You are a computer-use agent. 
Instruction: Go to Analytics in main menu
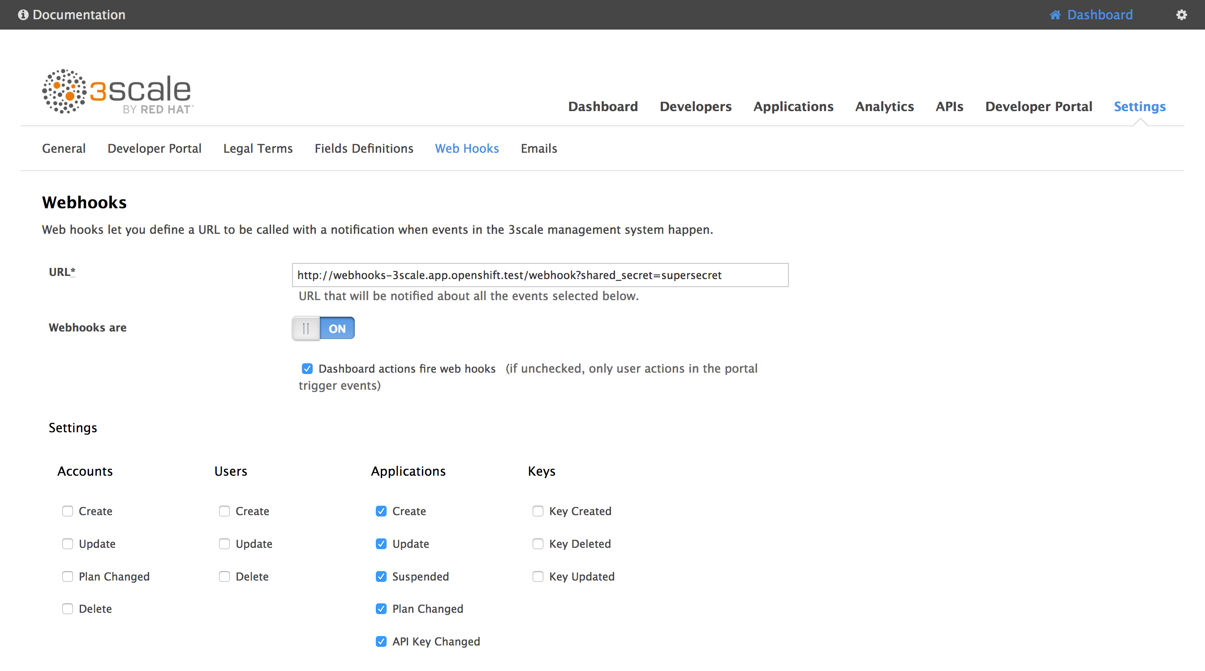pos(884,107)
